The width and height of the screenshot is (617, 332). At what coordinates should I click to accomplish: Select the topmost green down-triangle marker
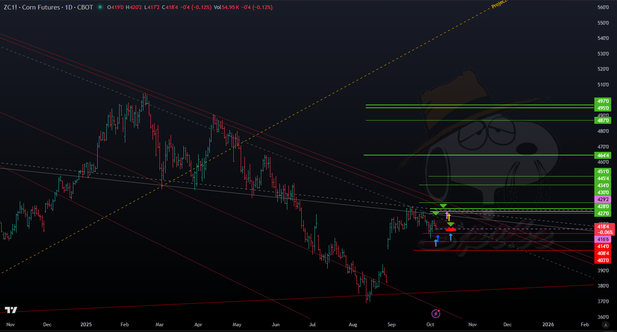443,205
